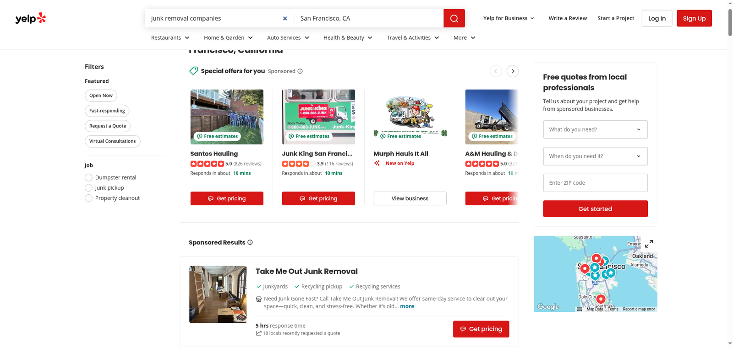The height and width of the screenshot is (347, 733).
Task: Select the Property cleanout job option
Action: click(88, 198)
